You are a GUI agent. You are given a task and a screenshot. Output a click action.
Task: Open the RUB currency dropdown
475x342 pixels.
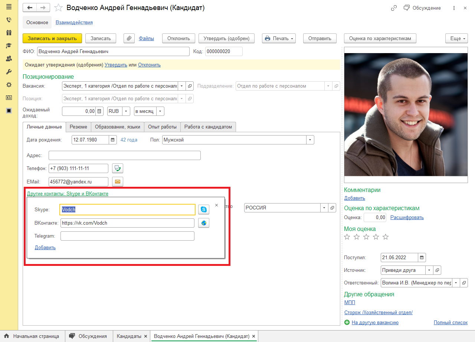tap(126, 111)
